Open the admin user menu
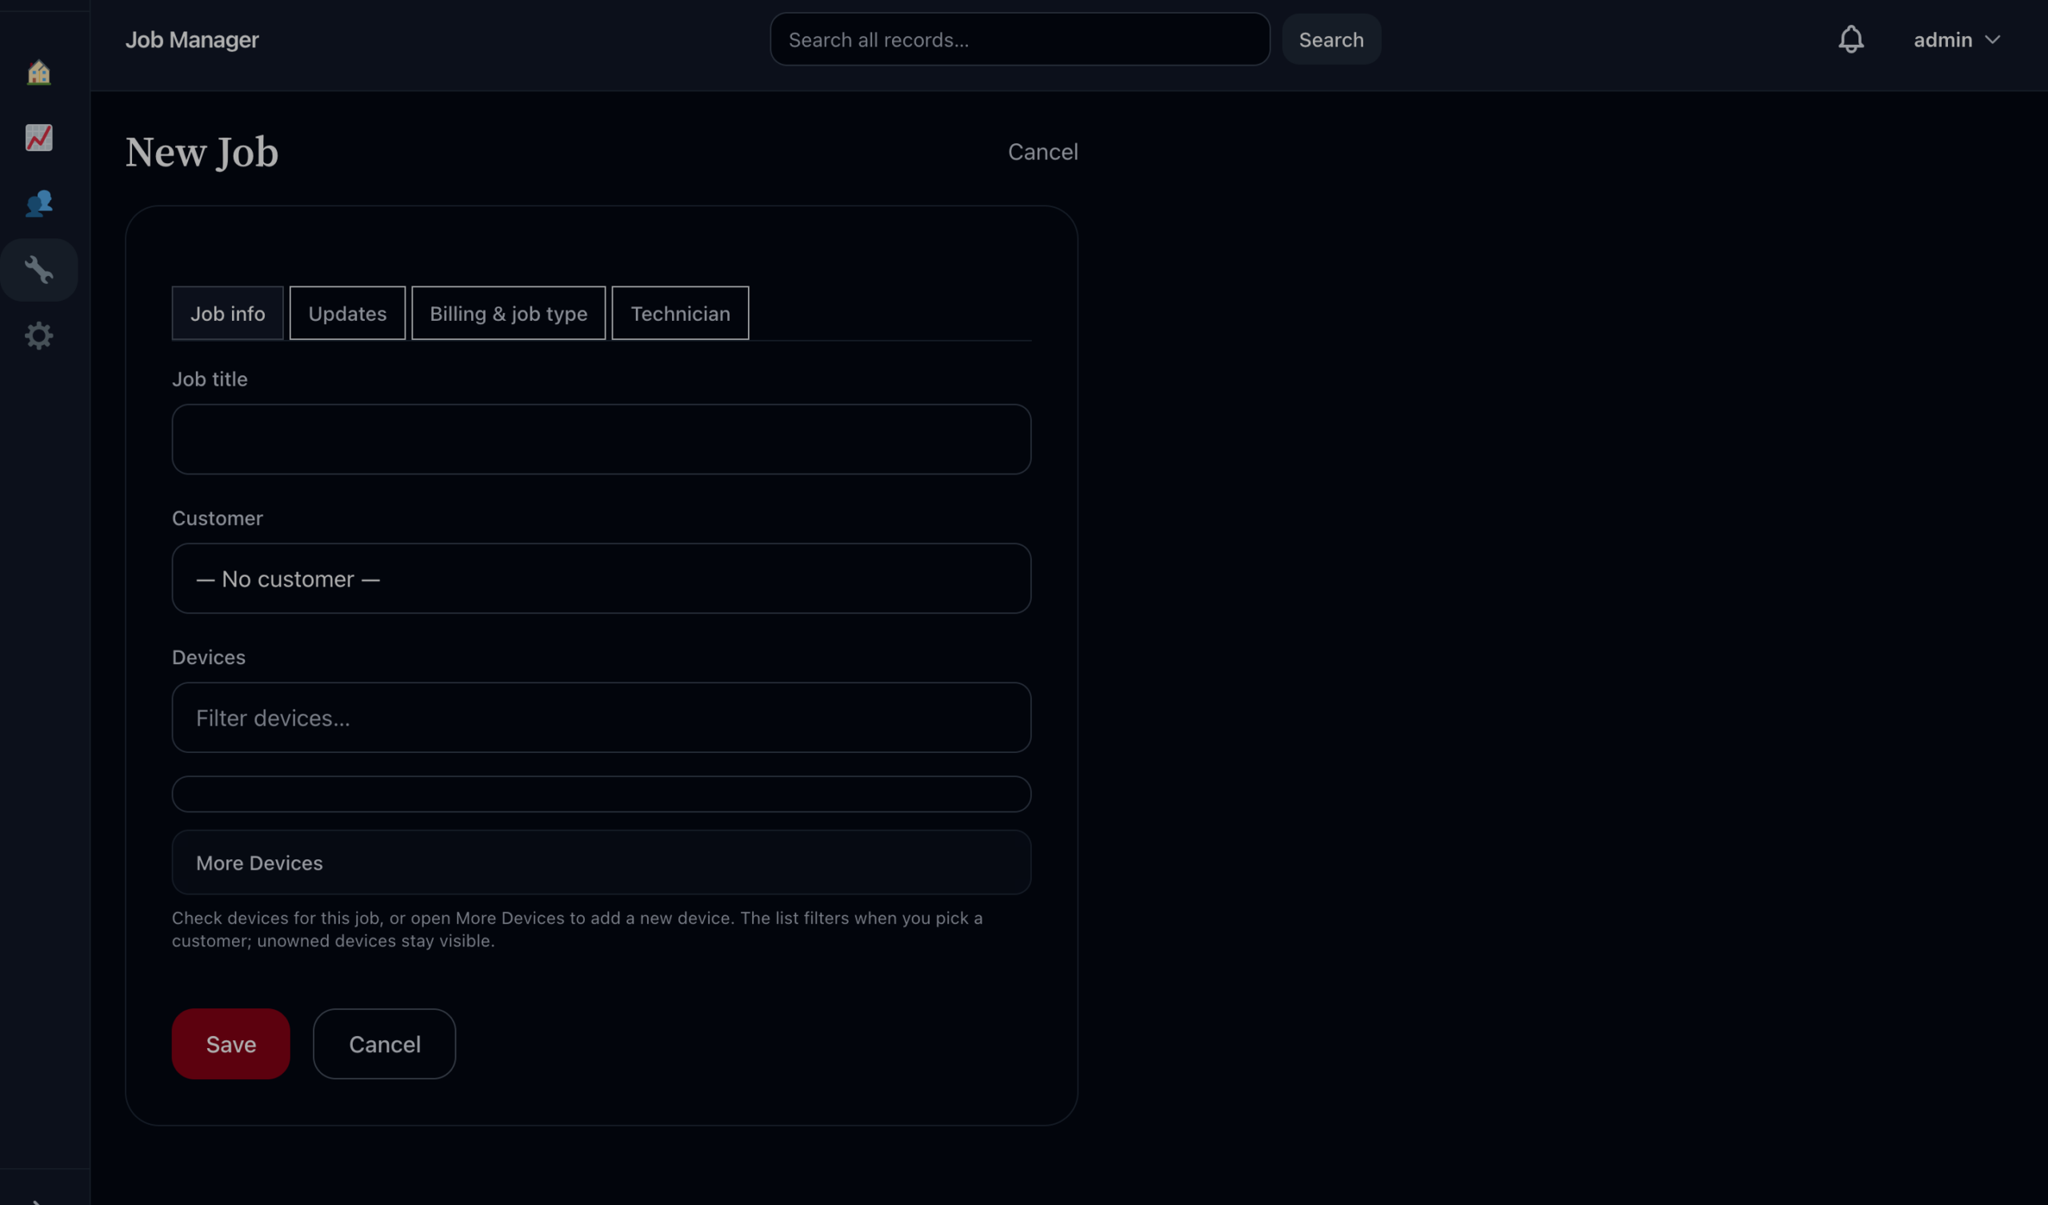 (1956, 40)
